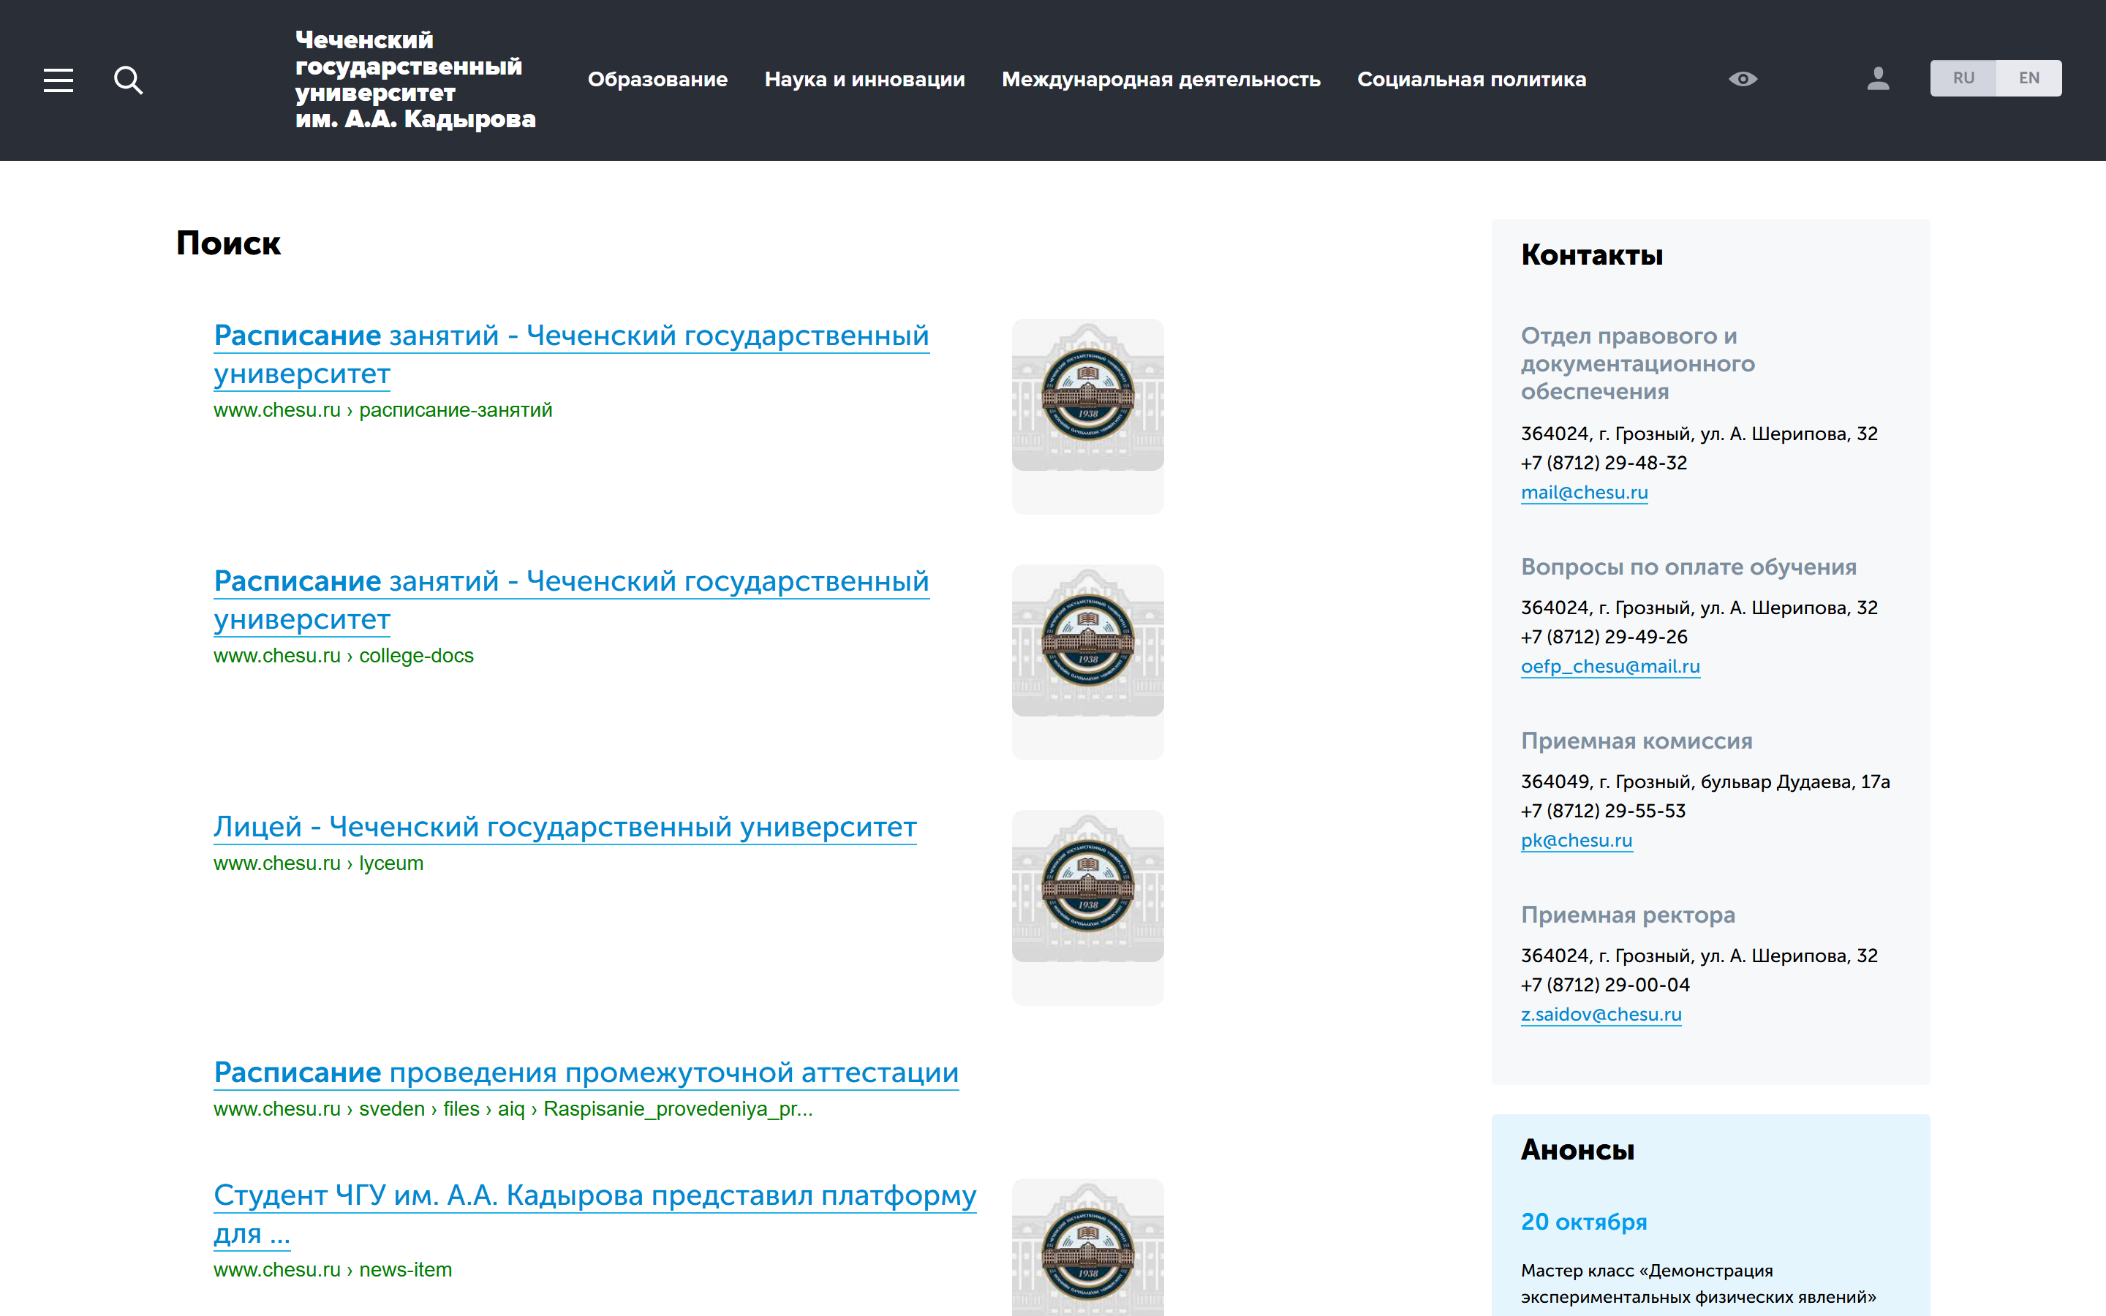Viewport: 2106px width, 1316px height.
Task: Email mail@chesu.ru
Action: tap(1584, 493)
